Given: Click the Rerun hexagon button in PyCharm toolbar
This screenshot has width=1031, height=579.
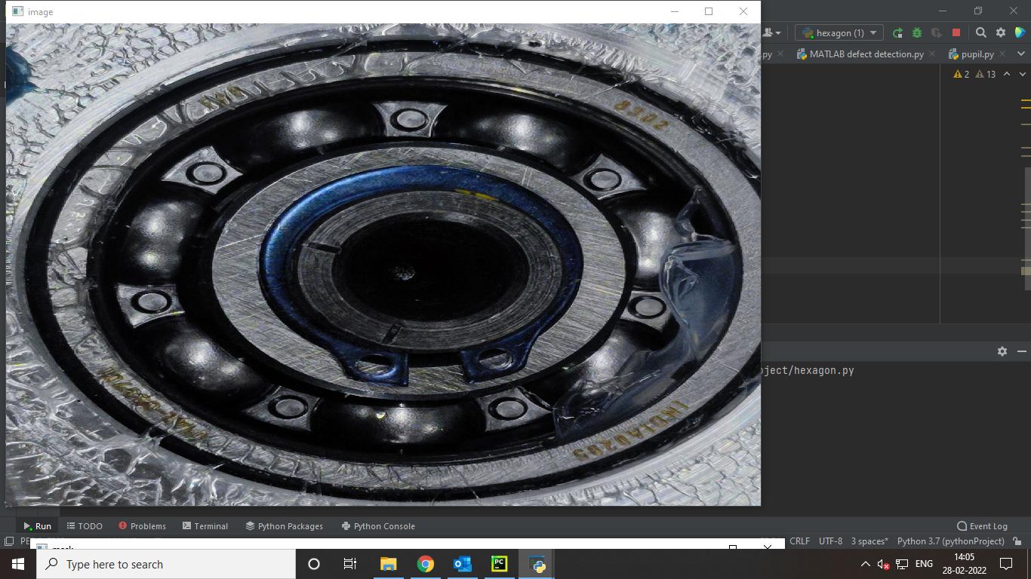Looking at the screenshot, I should click(897, 32).
